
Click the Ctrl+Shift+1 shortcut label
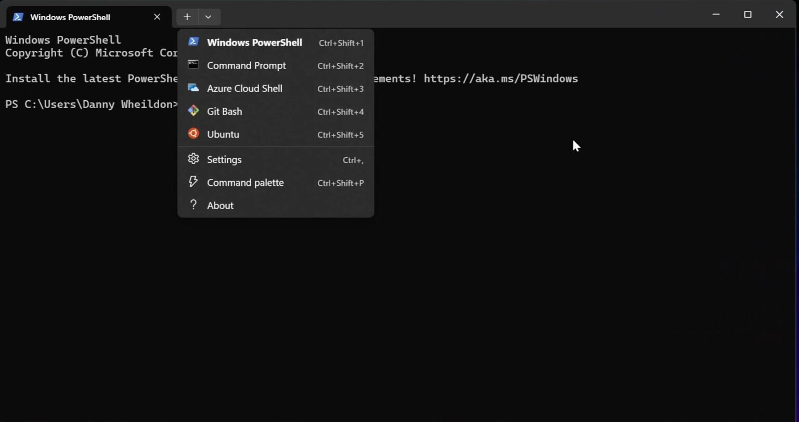tap(341, 43)
